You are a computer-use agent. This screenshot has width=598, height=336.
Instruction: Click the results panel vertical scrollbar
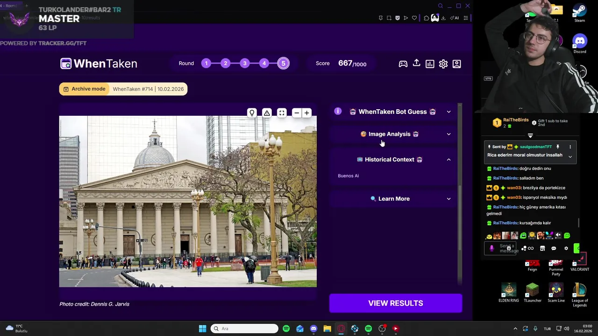click(460, 217)
